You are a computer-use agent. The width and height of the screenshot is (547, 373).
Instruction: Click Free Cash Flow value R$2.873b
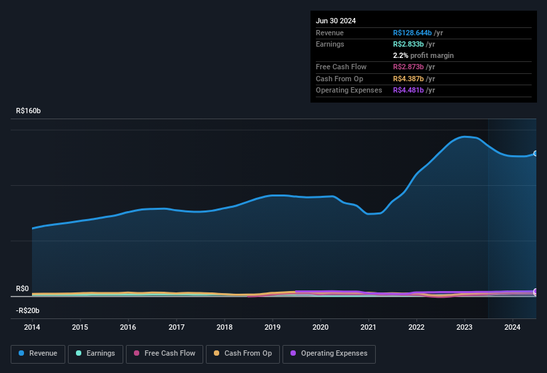[x=414, y=67]
